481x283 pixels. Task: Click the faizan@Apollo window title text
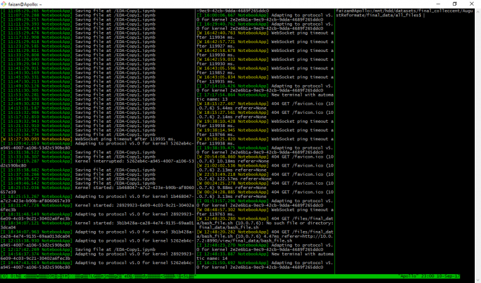(24, 4)
